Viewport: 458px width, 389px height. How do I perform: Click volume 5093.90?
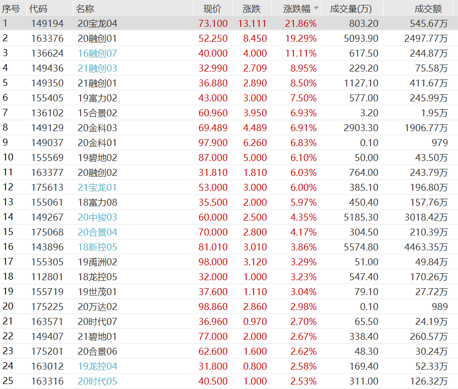(x=361, y=38)
